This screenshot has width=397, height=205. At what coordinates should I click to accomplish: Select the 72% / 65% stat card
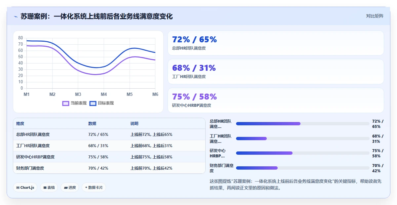pos(276,43)
